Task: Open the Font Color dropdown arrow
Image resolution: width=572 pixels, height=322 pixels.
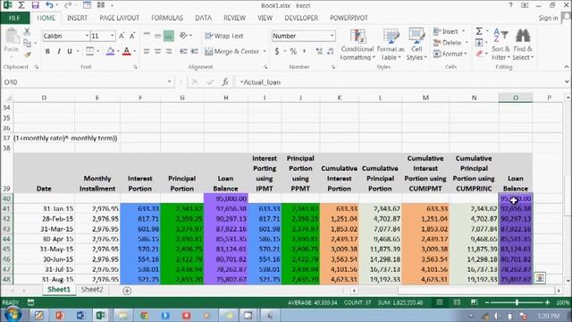Action: click(x=135, y=52)
